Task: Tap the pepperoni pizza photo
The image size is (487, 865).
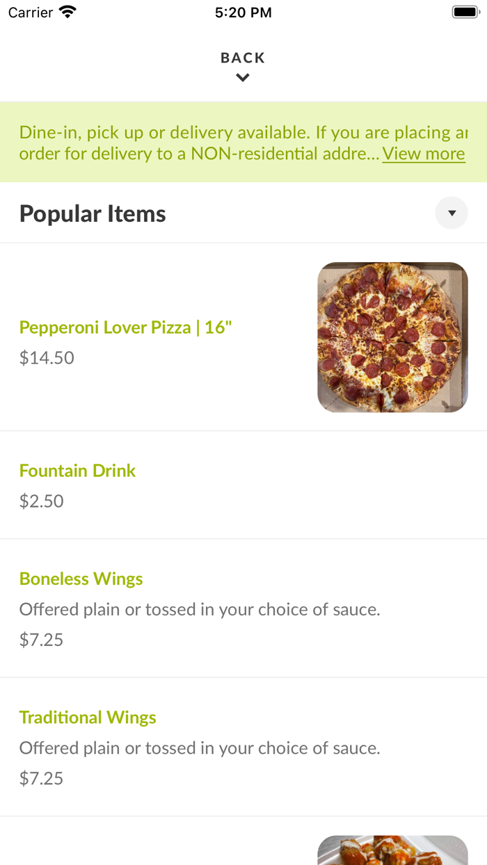Action: [x=392, y=337]
